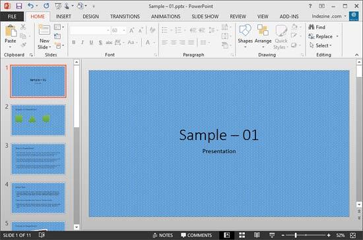Open the FILE tab

point(12,16)
